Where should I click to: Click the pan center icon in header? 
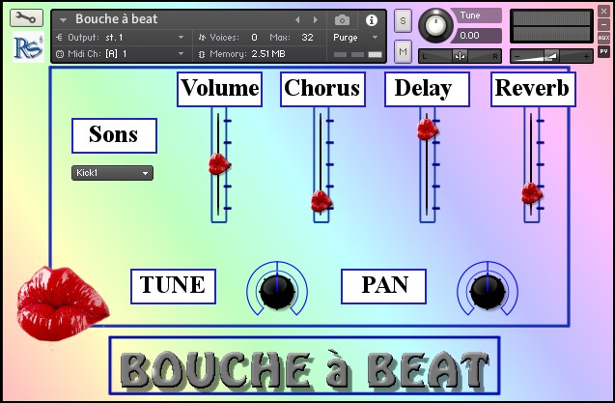point(460,56)
